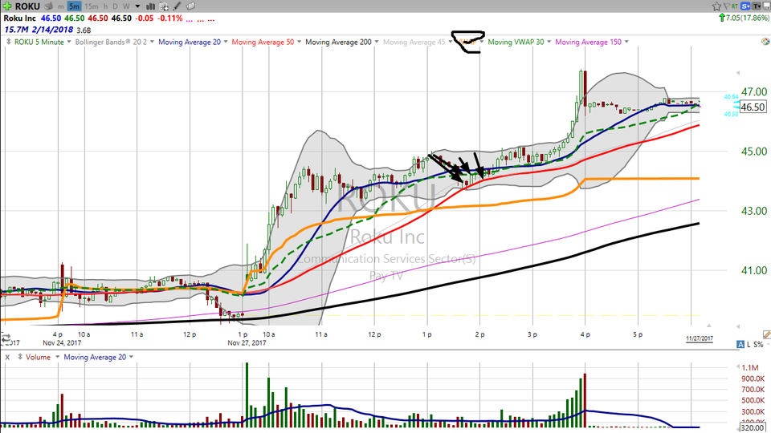771x433 pixels.
Task: Click the 46.50 current price label on axis
Action: tap(753, 107)
